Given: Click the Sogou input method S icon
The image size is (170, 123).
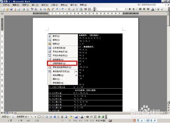Looking at the screenshot, I should (x=135, y=121).
